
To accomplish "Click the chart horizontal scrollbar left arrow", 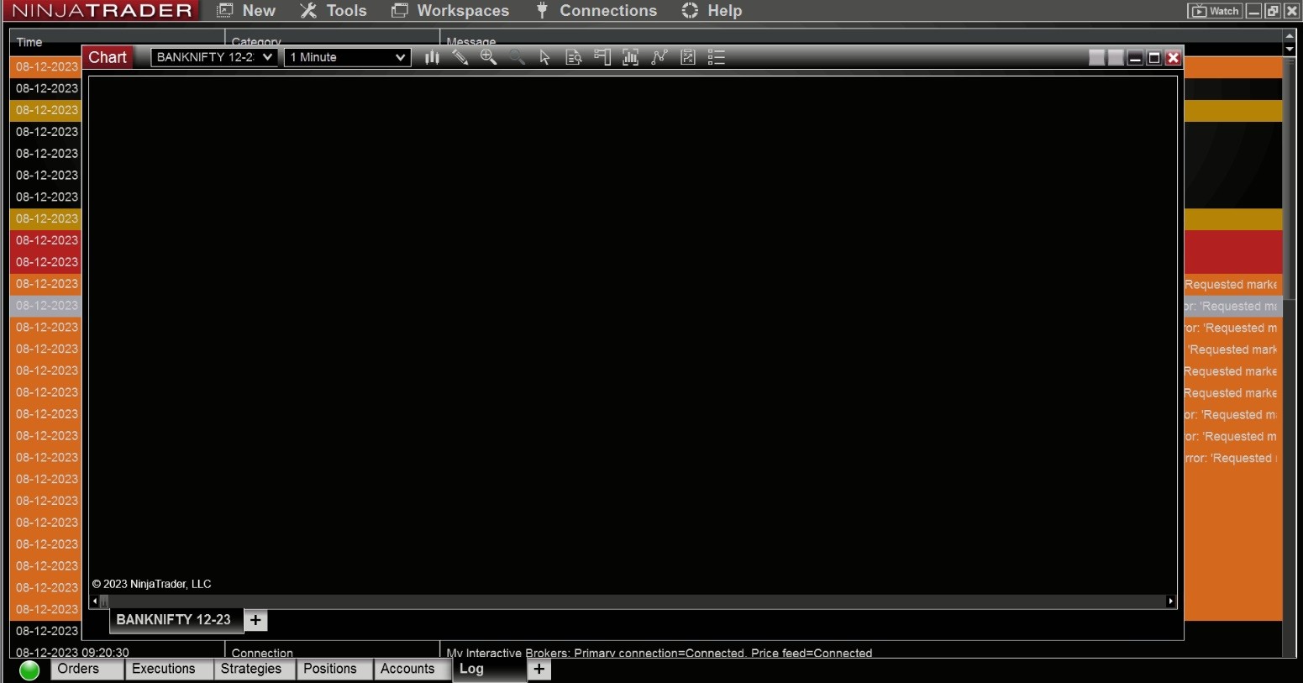I will click(x=94, y=602).
